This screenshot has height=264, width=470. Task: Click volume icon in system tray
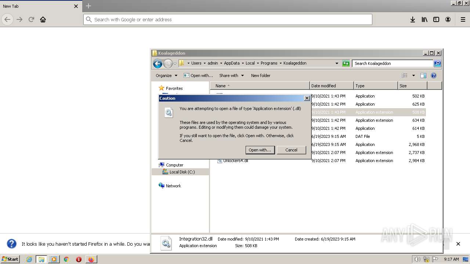tap(417, 259)
